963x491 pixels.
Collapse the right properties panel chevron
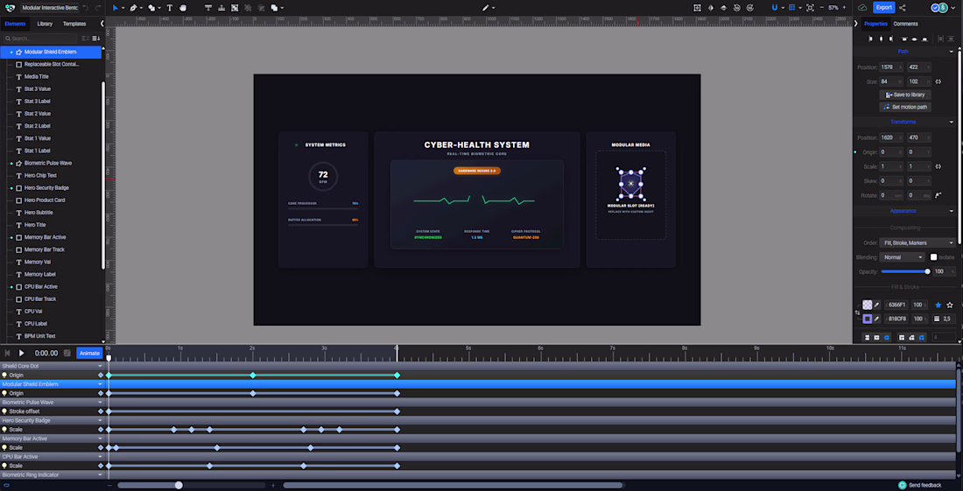(x=856, y=24)
